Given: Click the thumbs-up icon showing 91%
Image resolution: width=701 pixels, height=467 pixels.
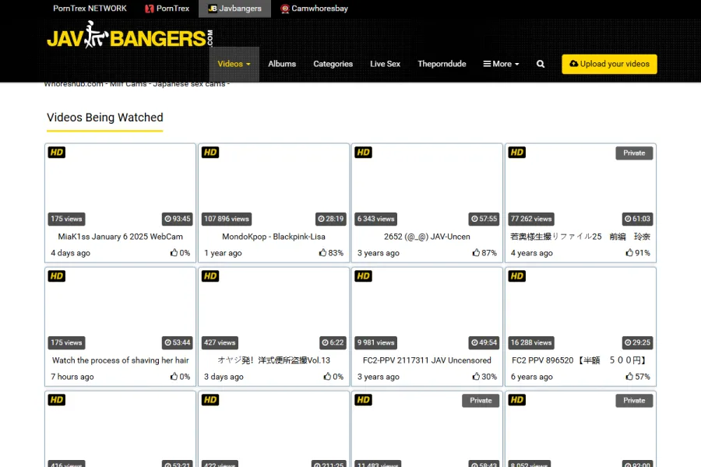Looking at the screenshot, I should [630, 253].
